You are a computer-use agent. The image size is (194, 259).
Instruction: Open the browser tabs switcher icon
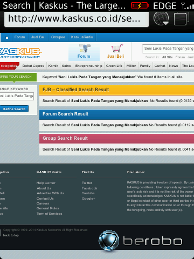(x=182, y=18)
